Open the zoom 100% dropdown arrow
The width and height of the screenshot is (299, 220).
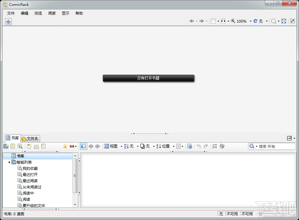click(251, 21)
